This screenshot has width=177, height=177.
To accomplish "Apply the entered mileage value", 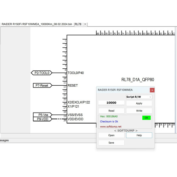I will pos(139,103).
